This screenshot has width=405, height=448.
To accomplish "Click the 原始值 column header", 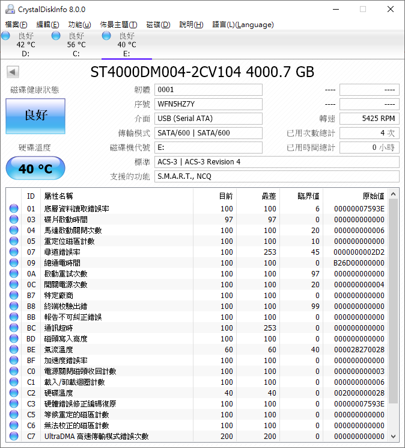I will click(x=355, y=196).
